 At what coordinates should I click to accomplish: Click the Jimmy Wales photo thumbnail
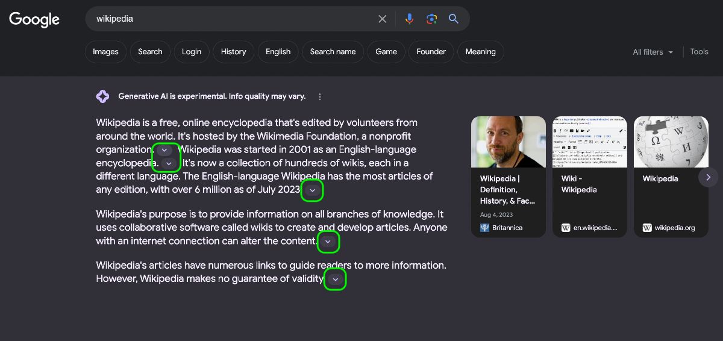[x=509, y=142]
